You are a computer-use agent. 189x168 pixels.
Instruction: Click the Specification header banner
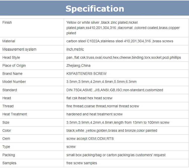94,9
